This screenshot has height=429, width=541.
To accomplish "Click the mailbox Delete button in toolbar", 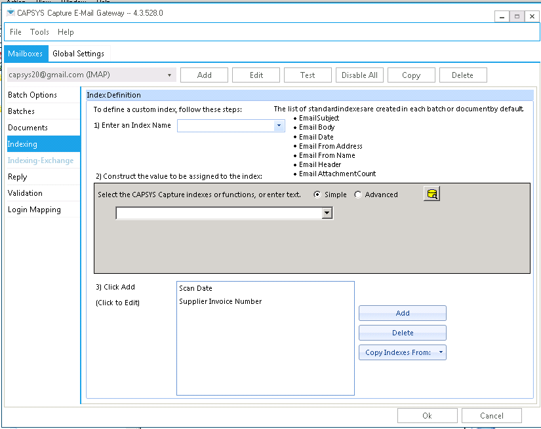I will tap(463, 75).
